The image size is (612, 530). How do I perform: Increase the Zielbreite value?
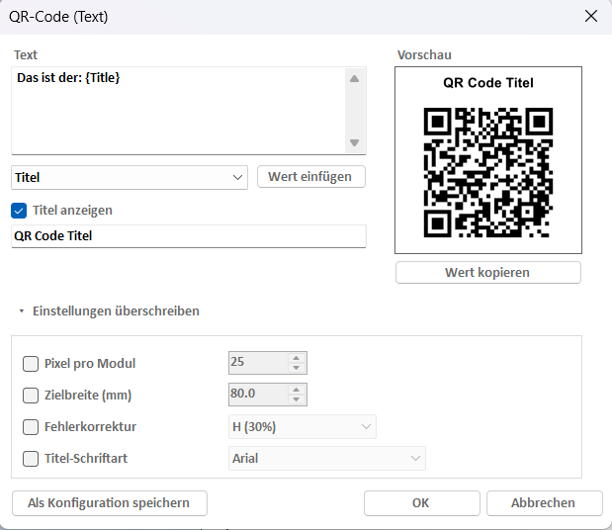point(297,390)
